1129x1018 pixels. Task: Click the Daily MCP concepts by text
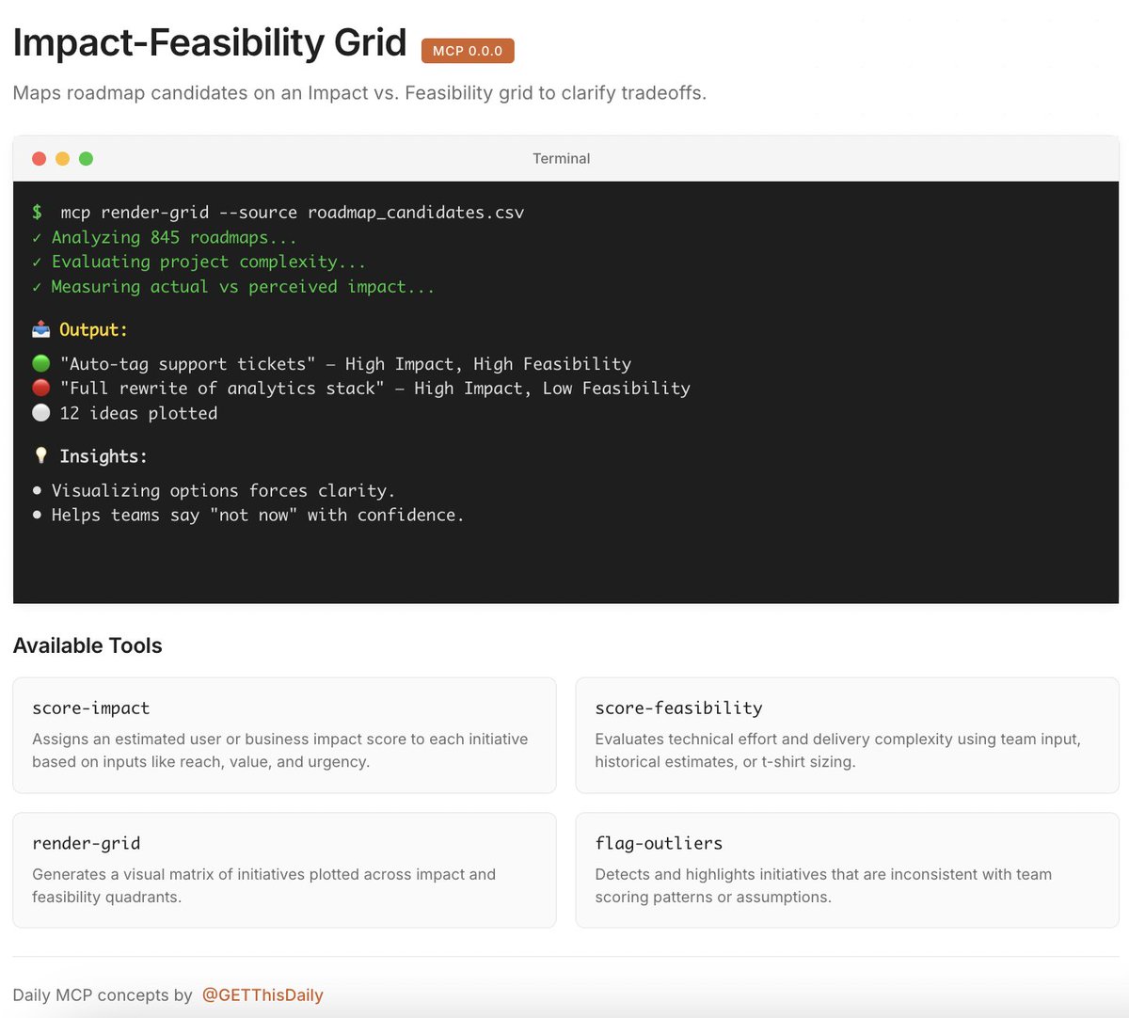point(103,995)
